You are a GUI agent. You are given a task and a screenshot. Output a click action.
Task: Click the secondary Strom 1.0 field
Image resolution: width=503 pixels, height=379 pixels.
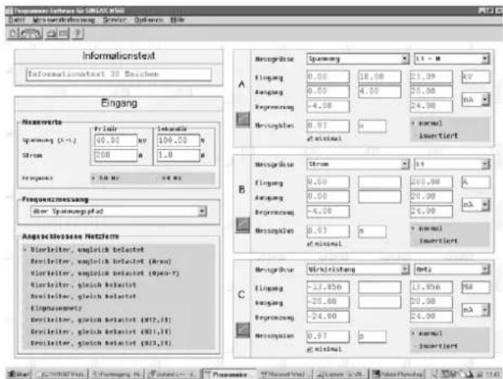[178, 155]
